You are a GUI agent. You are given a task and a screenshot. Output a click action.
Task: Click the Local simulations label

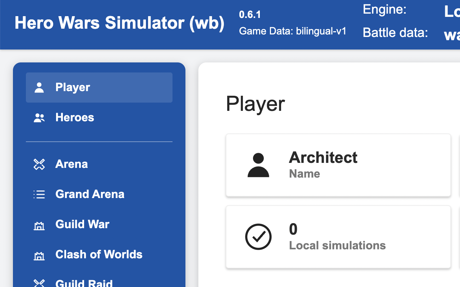pos(337,245)
